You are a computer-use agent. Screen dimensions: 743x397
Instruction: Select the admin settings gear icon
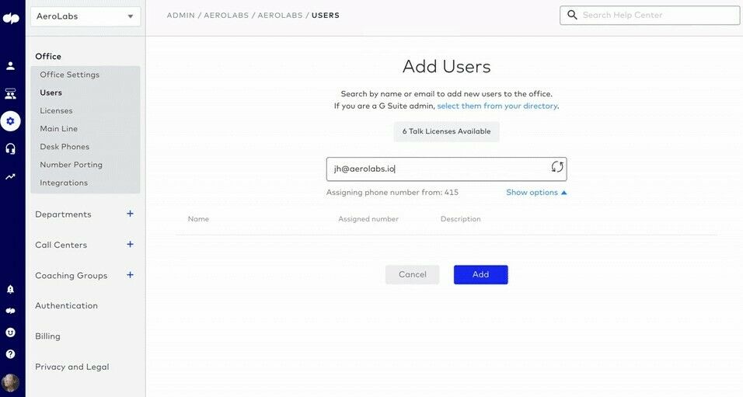coord(10,121)
